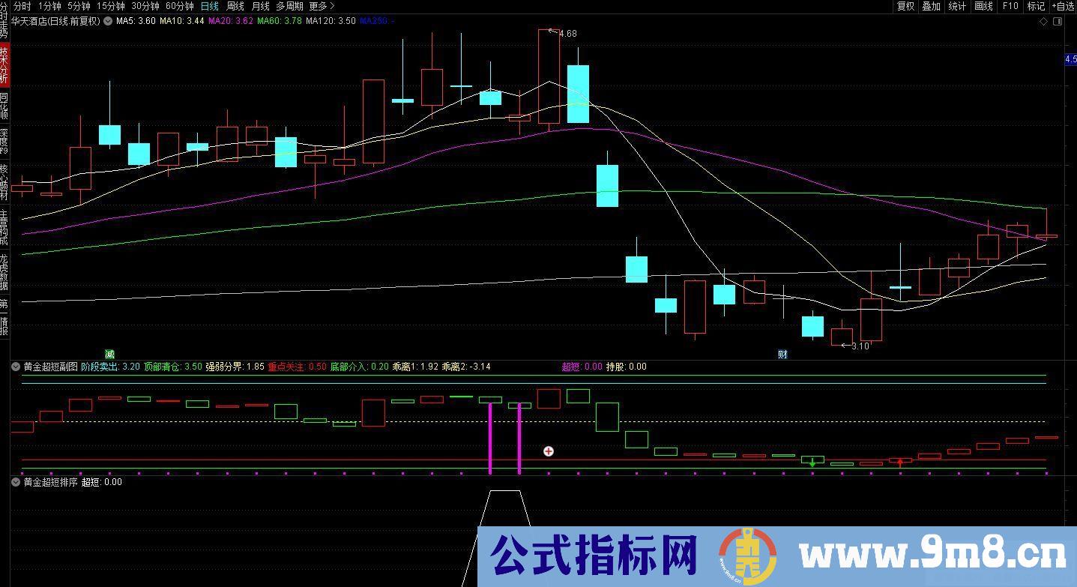Open the 龙虎数据 sidebar tab
Image resolution: width=1077 pixels, height=587 pixels.
(x=4, y=272)
